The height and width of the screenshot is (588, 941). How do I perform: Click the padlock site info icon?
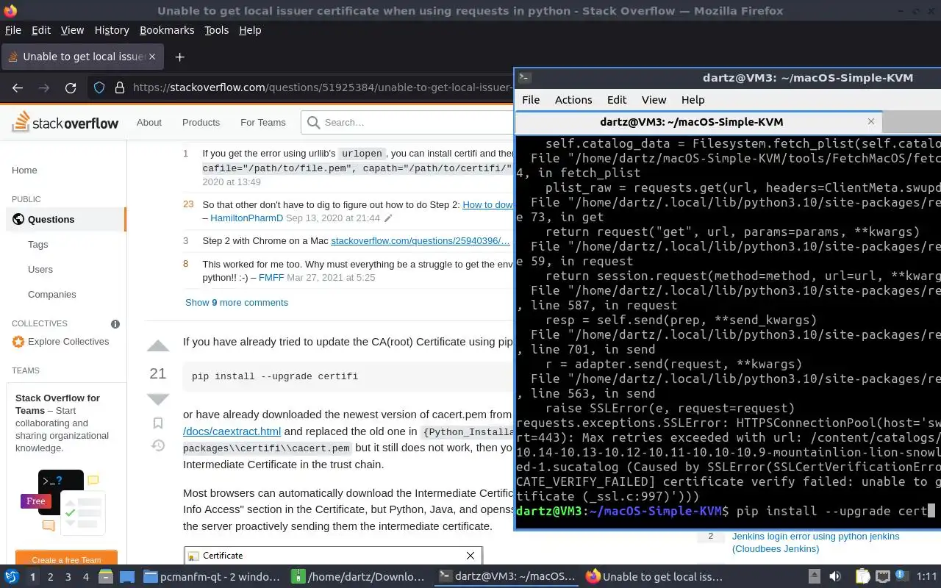(x=120, y=87)
